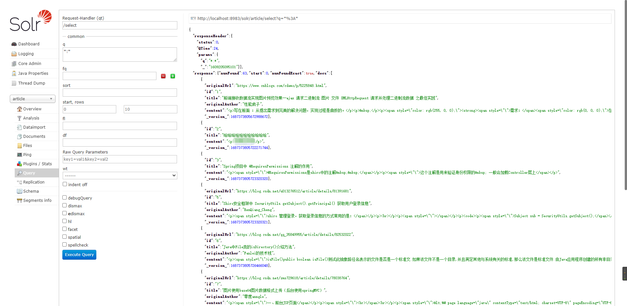Open Segments info icon
The height and width of the screenshot is (306, 627).
tap(20, 201)
